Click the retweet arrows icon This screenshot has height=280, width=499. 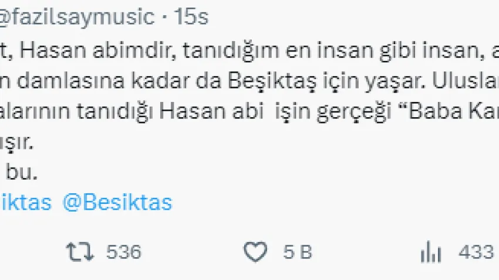[x=79, y=252]
